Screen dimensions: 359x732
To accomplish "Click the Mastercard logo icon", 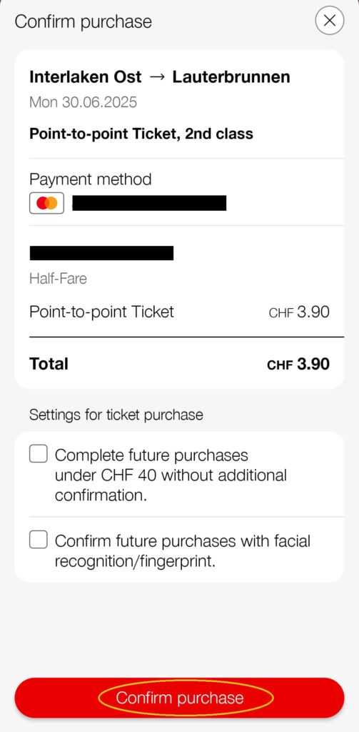I will coord(46,203).
